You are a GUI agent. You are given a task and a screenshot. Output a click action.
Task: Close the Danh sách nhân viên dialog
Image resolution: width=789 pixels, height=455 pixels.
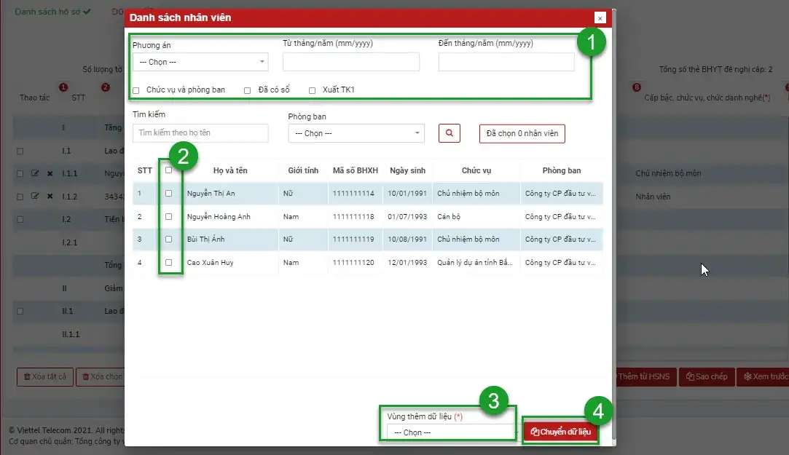coord(600,18)
